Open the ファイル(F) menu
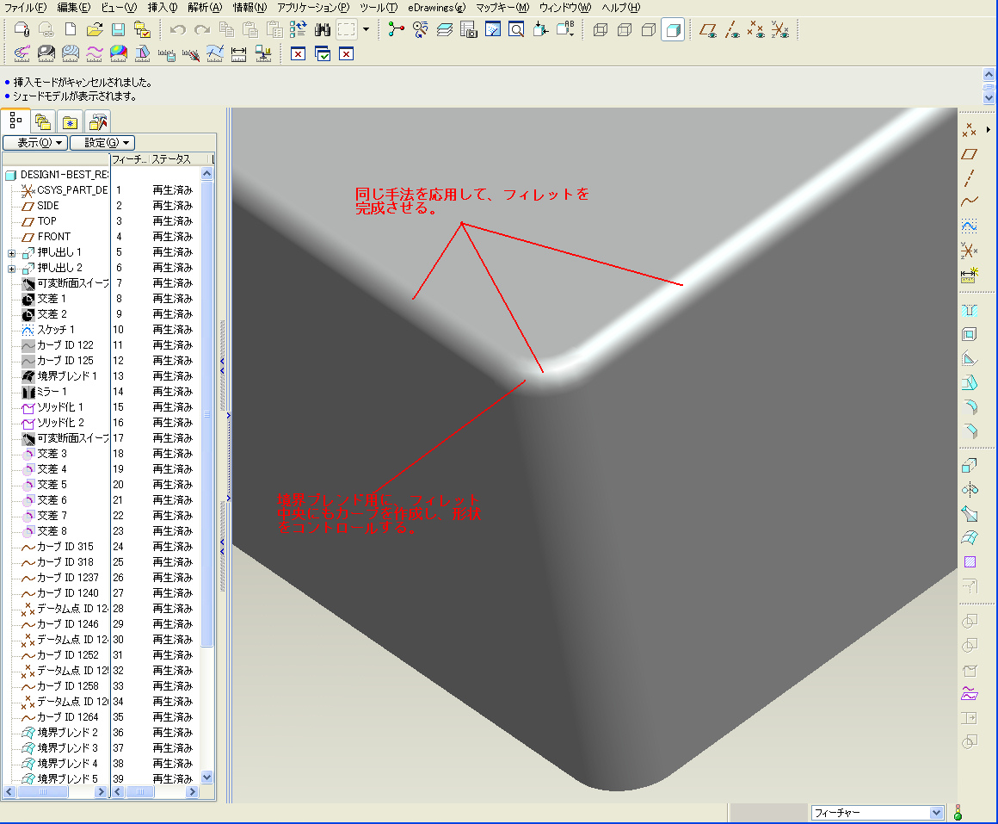Image resolution: width=998 pixels, height=824 pixels. tap(26, 8)
